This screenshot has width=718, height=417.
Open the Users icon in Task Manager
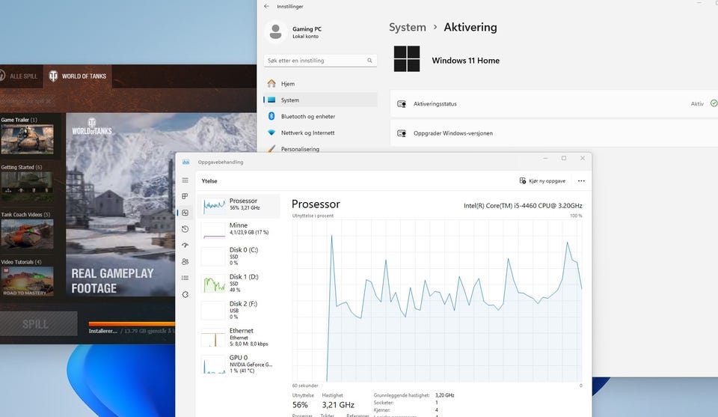pos(185,262)
